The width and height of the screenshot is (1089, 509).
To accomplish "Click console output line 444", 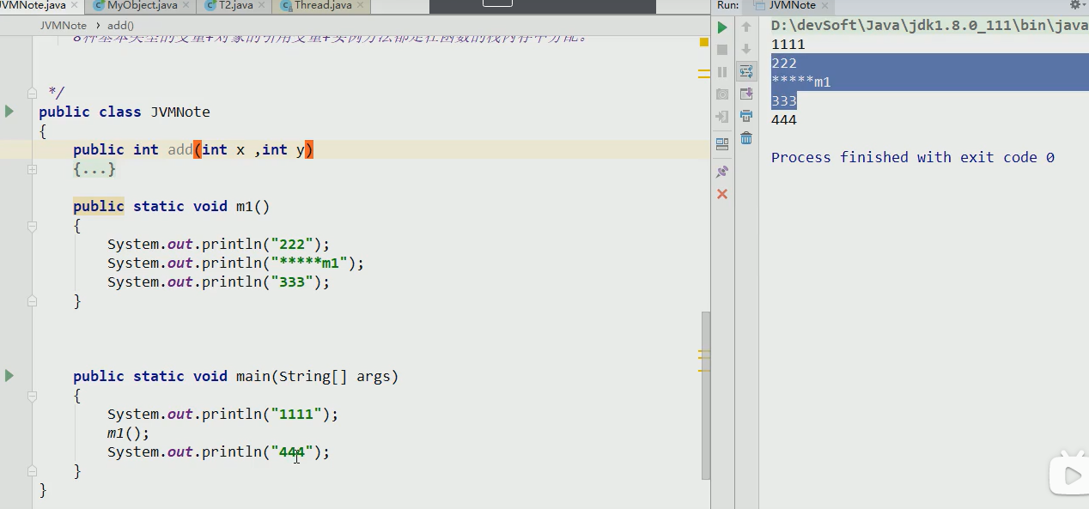I will [x=784, y=120].
